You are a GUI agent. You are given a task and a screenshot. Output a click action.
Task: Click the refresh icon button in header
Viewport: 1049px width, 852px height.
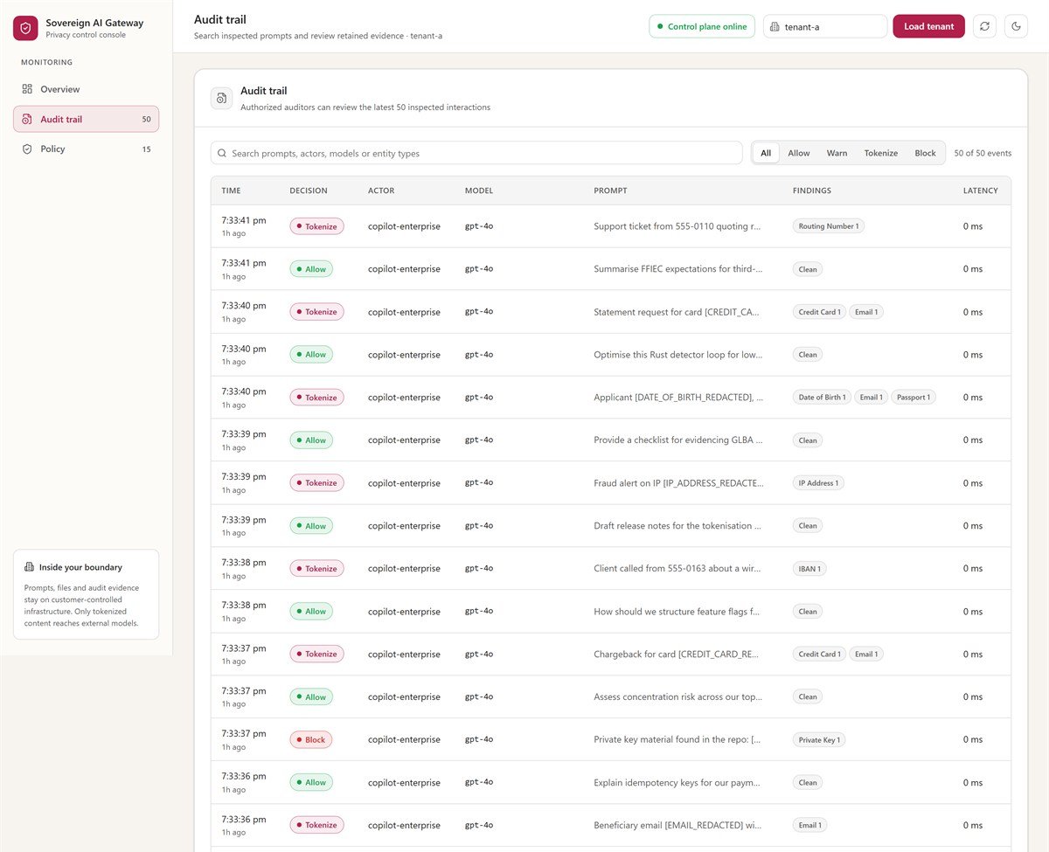coord(984,26)
